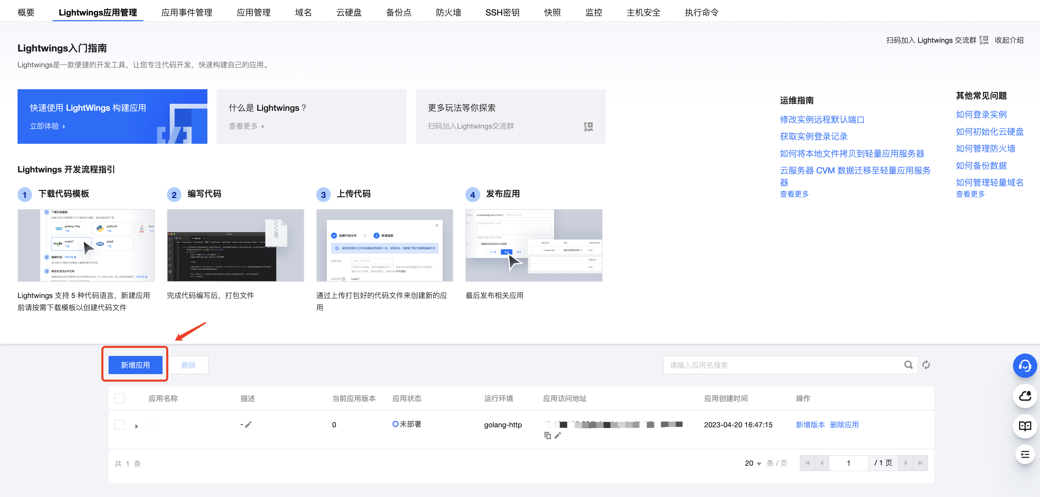Click the 删除 button
Viewport: 1040px width, 497px height.
pyautogui.click(x=188, y=365)
